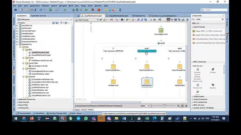Click the New file icon in the main toolbar
Screen dimensions: 241x135
21,10
